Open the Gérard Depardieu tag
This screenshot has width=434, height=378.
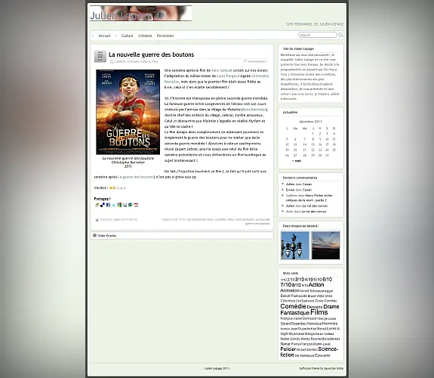tap(294, 324)
